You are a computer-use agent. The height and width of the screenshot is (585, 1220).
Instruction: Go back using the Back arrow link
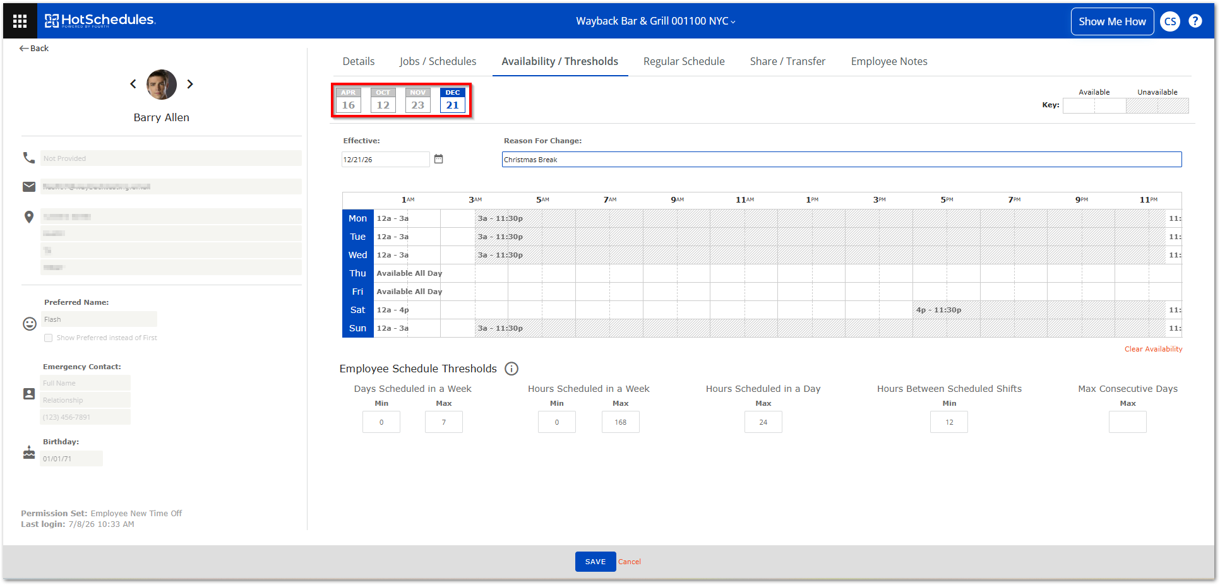(34, 48)
